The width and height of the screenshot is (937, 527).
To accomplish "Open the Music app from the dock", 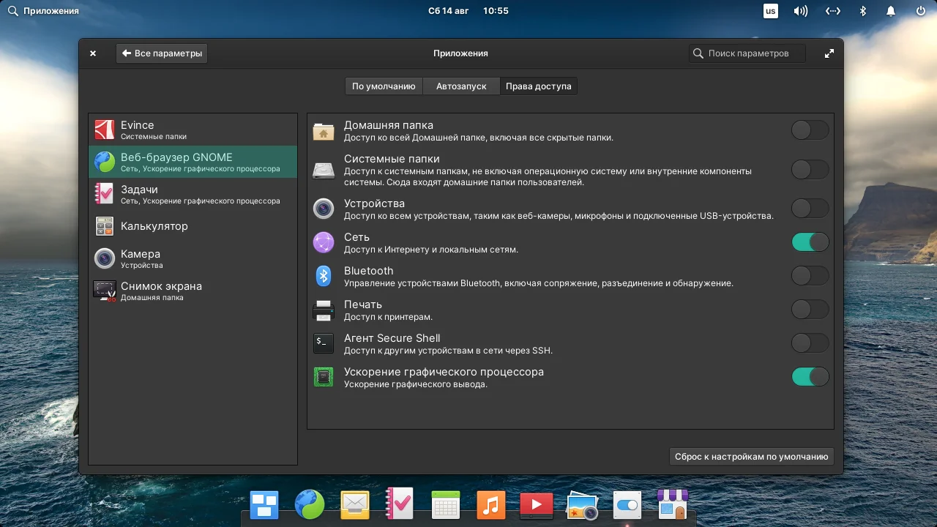I will pos(490,504).
